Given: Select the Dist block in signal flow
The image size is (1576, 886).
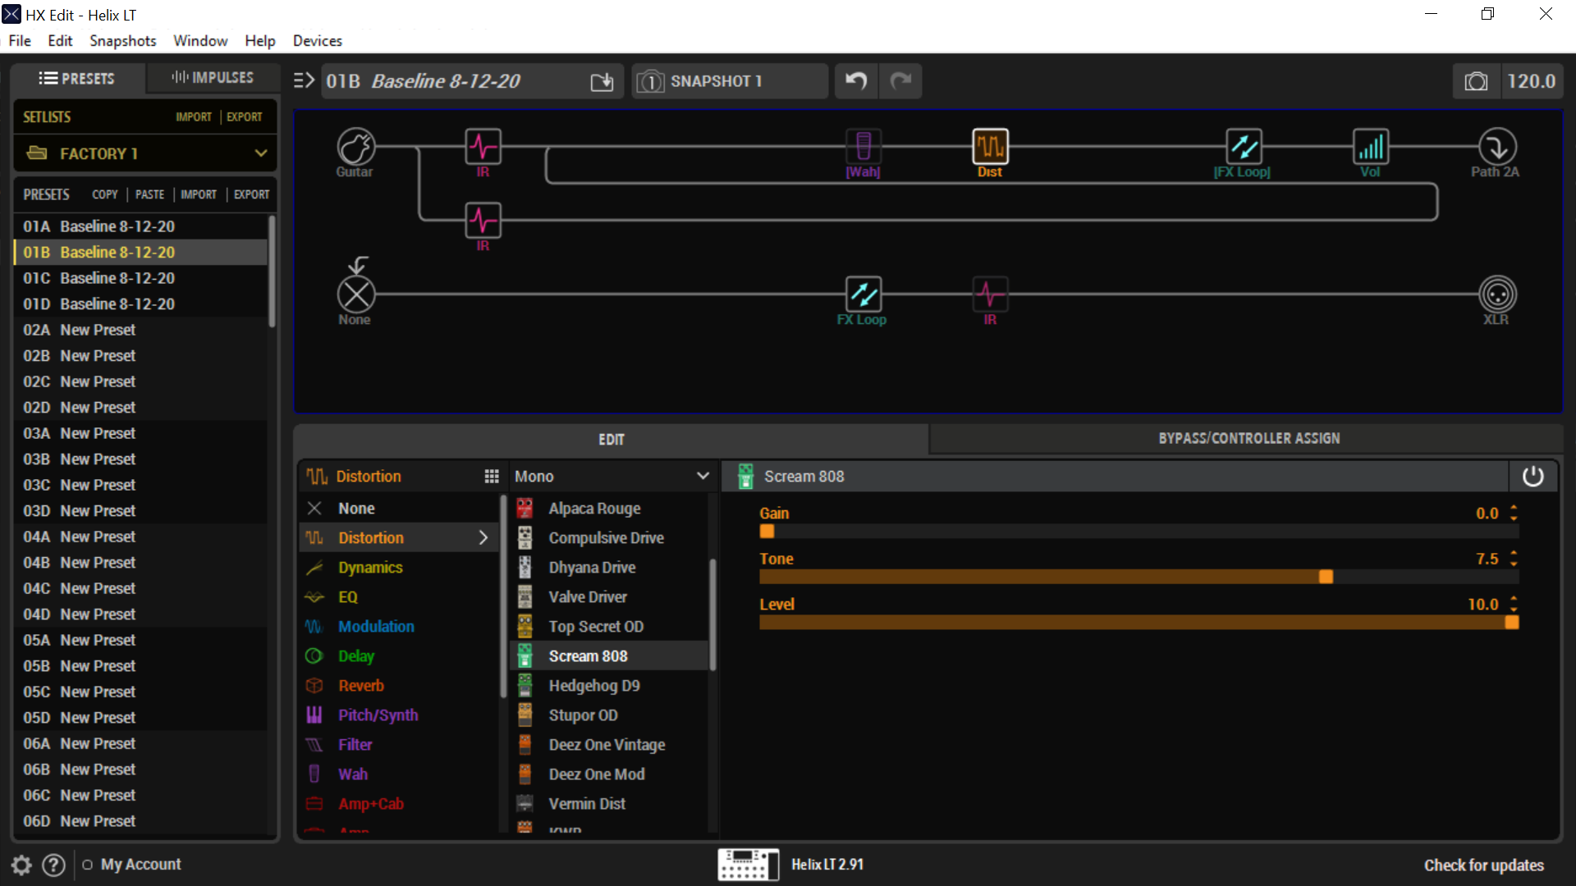Looking at the screenshot, I should point(990,147).
